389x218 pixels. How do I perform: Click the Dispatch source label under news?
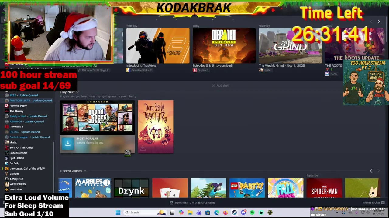[x=203, y=70]
